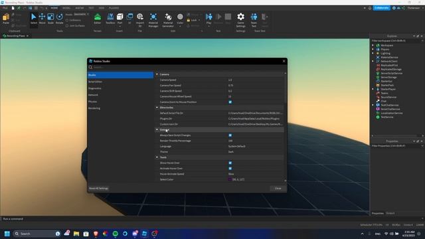Image resolution: width=425 pixels, height=239 pixels.
Task: Enable the Collisions checkbox in ribbon
Action: click(67, 21)
